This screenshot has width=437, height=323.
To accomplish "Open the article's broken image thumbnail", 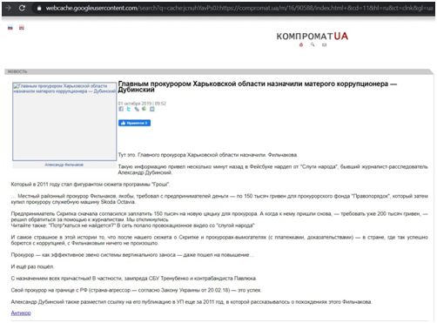I will (64, 121).
